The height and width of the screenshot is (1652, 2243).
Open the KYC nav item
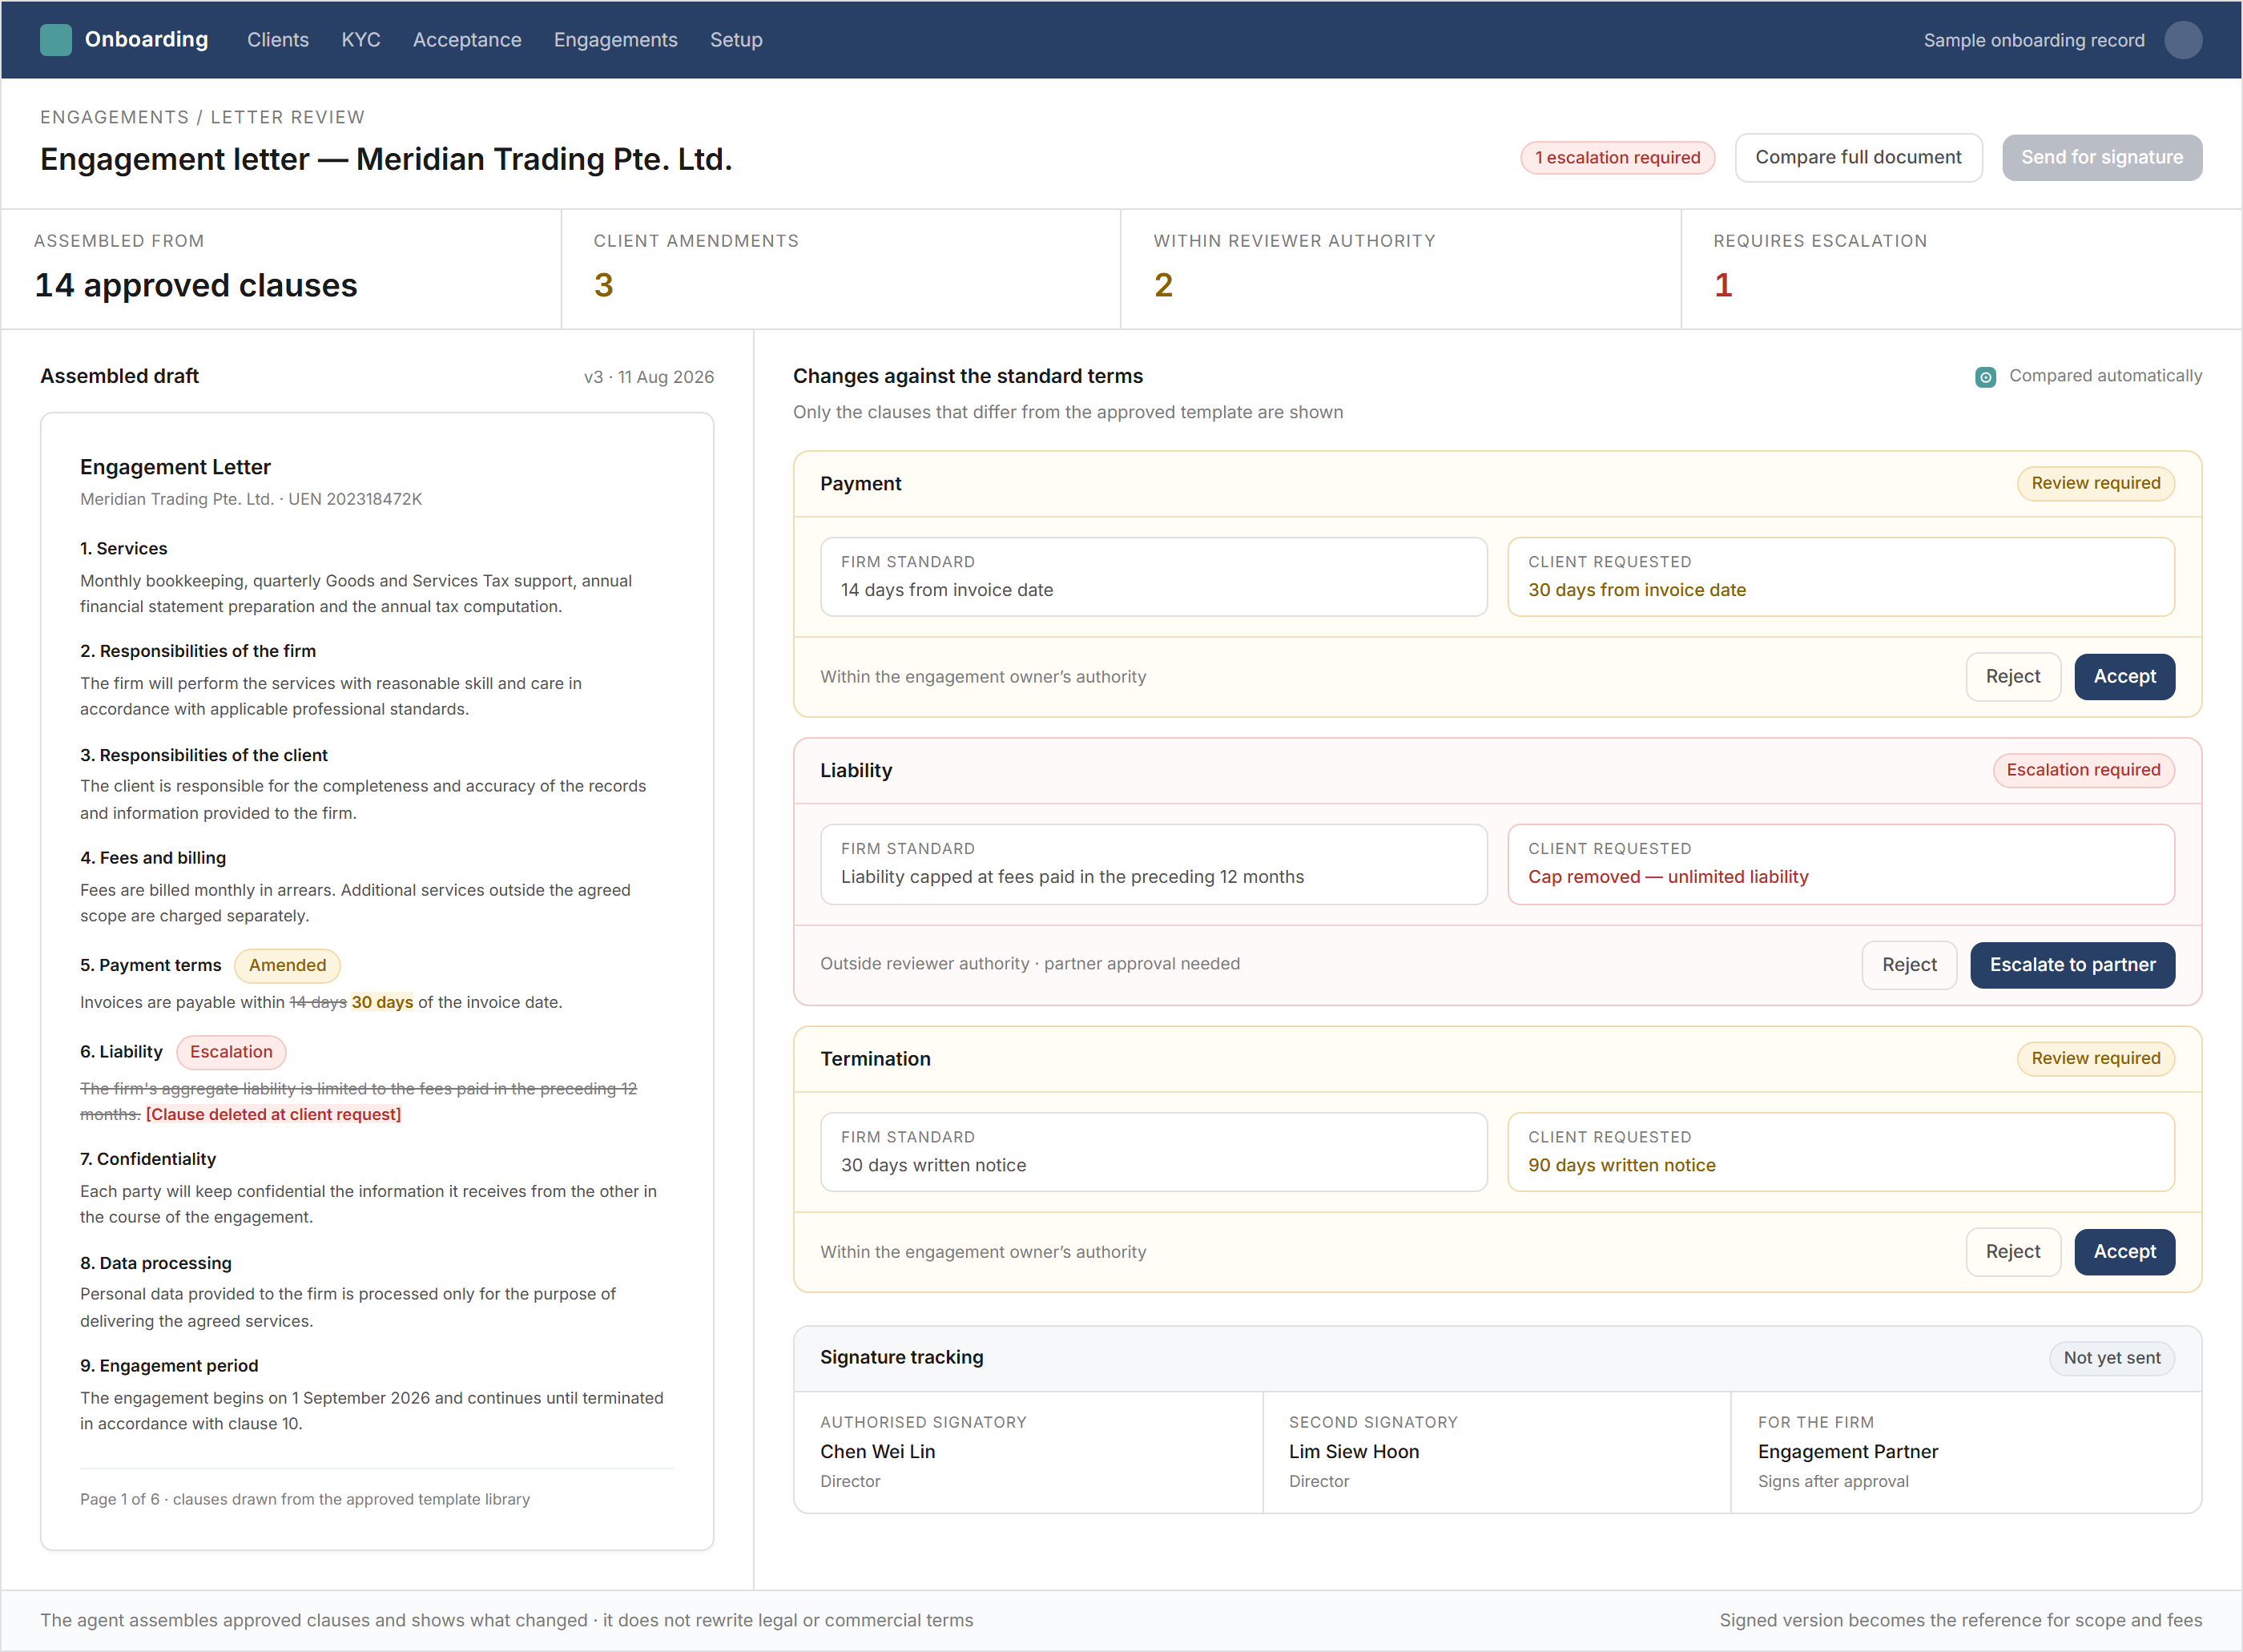361,40
